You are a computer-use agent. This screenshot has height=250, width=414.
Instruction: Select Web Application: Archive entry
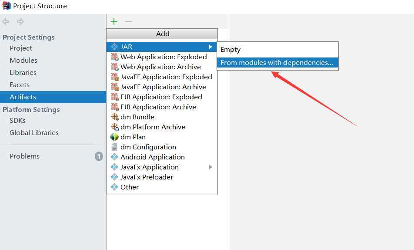pos(162,67)
